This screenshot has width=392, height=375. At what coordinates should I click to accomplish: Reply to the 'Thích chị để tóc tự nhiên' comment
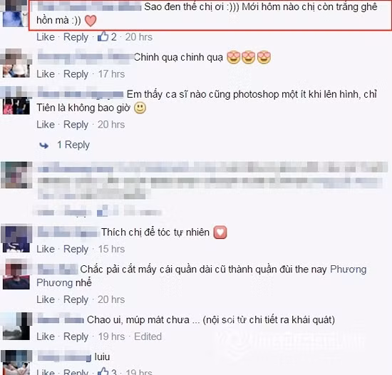(x=76, y=249)
